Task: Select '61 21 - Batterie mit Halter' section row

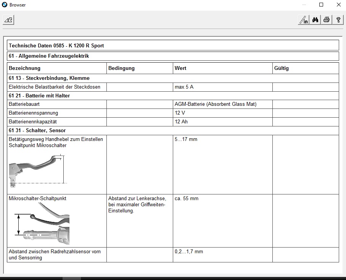Action: 173,96
